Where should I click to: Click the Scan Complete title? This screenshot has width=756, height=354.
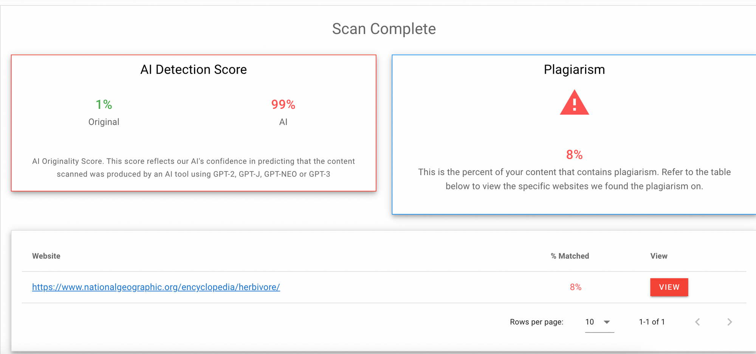384,29
